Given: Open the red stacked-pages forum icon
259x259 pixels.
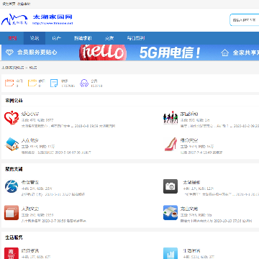Looking at the screenshot, I should coord(12,213).
